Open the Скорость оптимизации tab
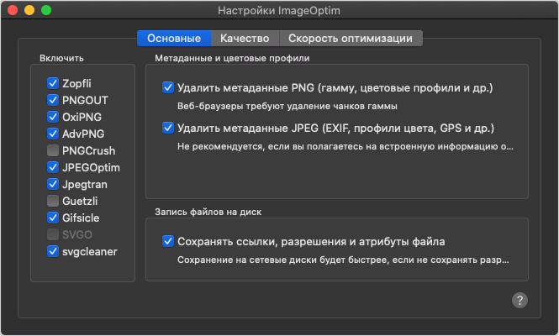Image resolution: width=559 pixels, height=336 pixels. (351, 38)
